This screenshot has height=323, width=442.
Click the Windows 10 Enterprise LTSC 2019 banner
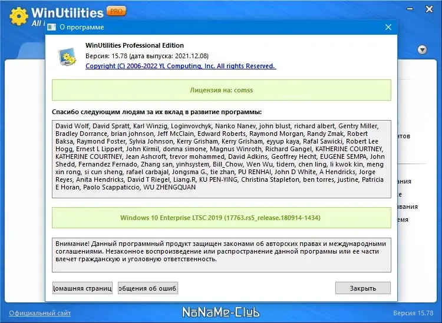coord(221,218)
